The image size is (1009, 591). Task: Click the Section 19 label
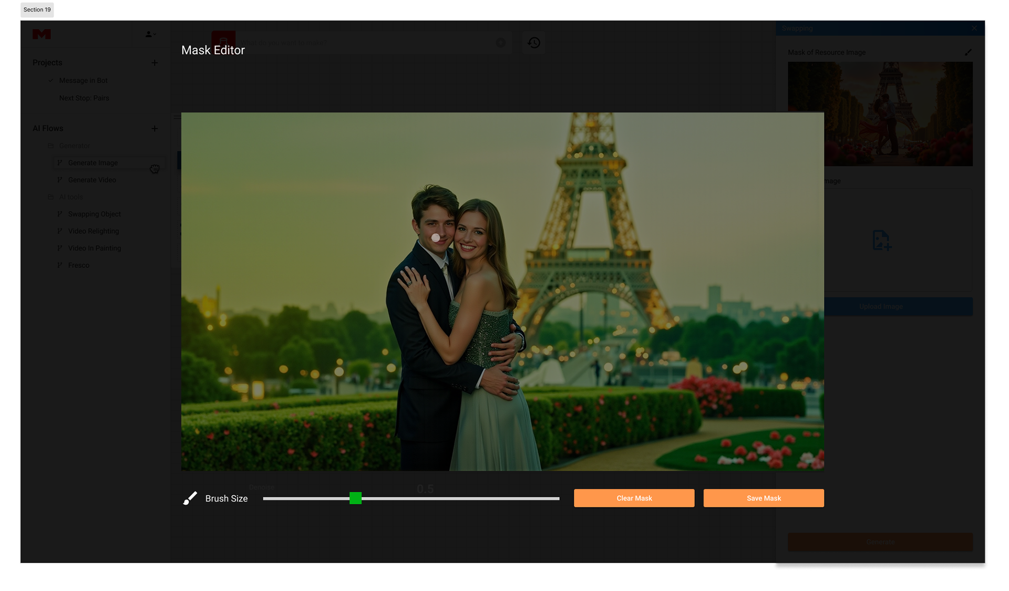click(37, 9)
